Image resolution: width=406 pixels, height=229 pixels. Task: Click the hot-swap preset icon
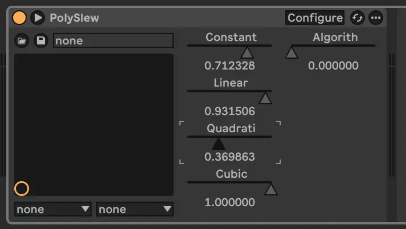[358, 18]
